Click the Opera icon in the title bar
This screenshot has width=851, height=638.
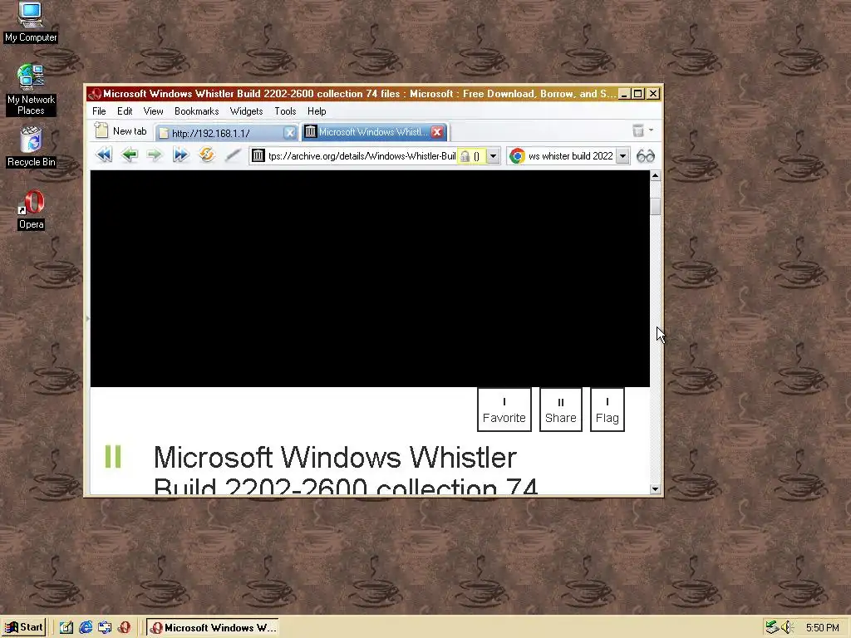[95, 94]
